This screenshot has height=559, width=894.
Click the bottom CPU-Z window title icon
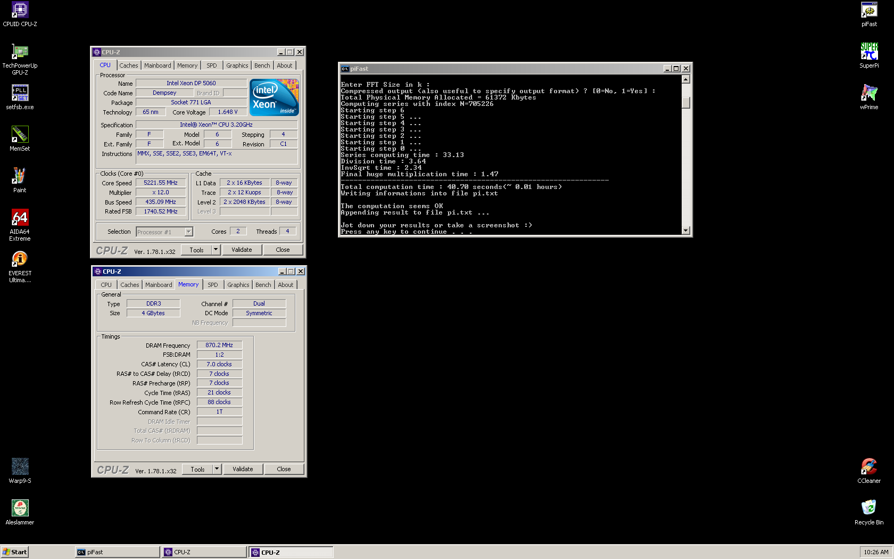pyautogui.click(x=98, y=272)
